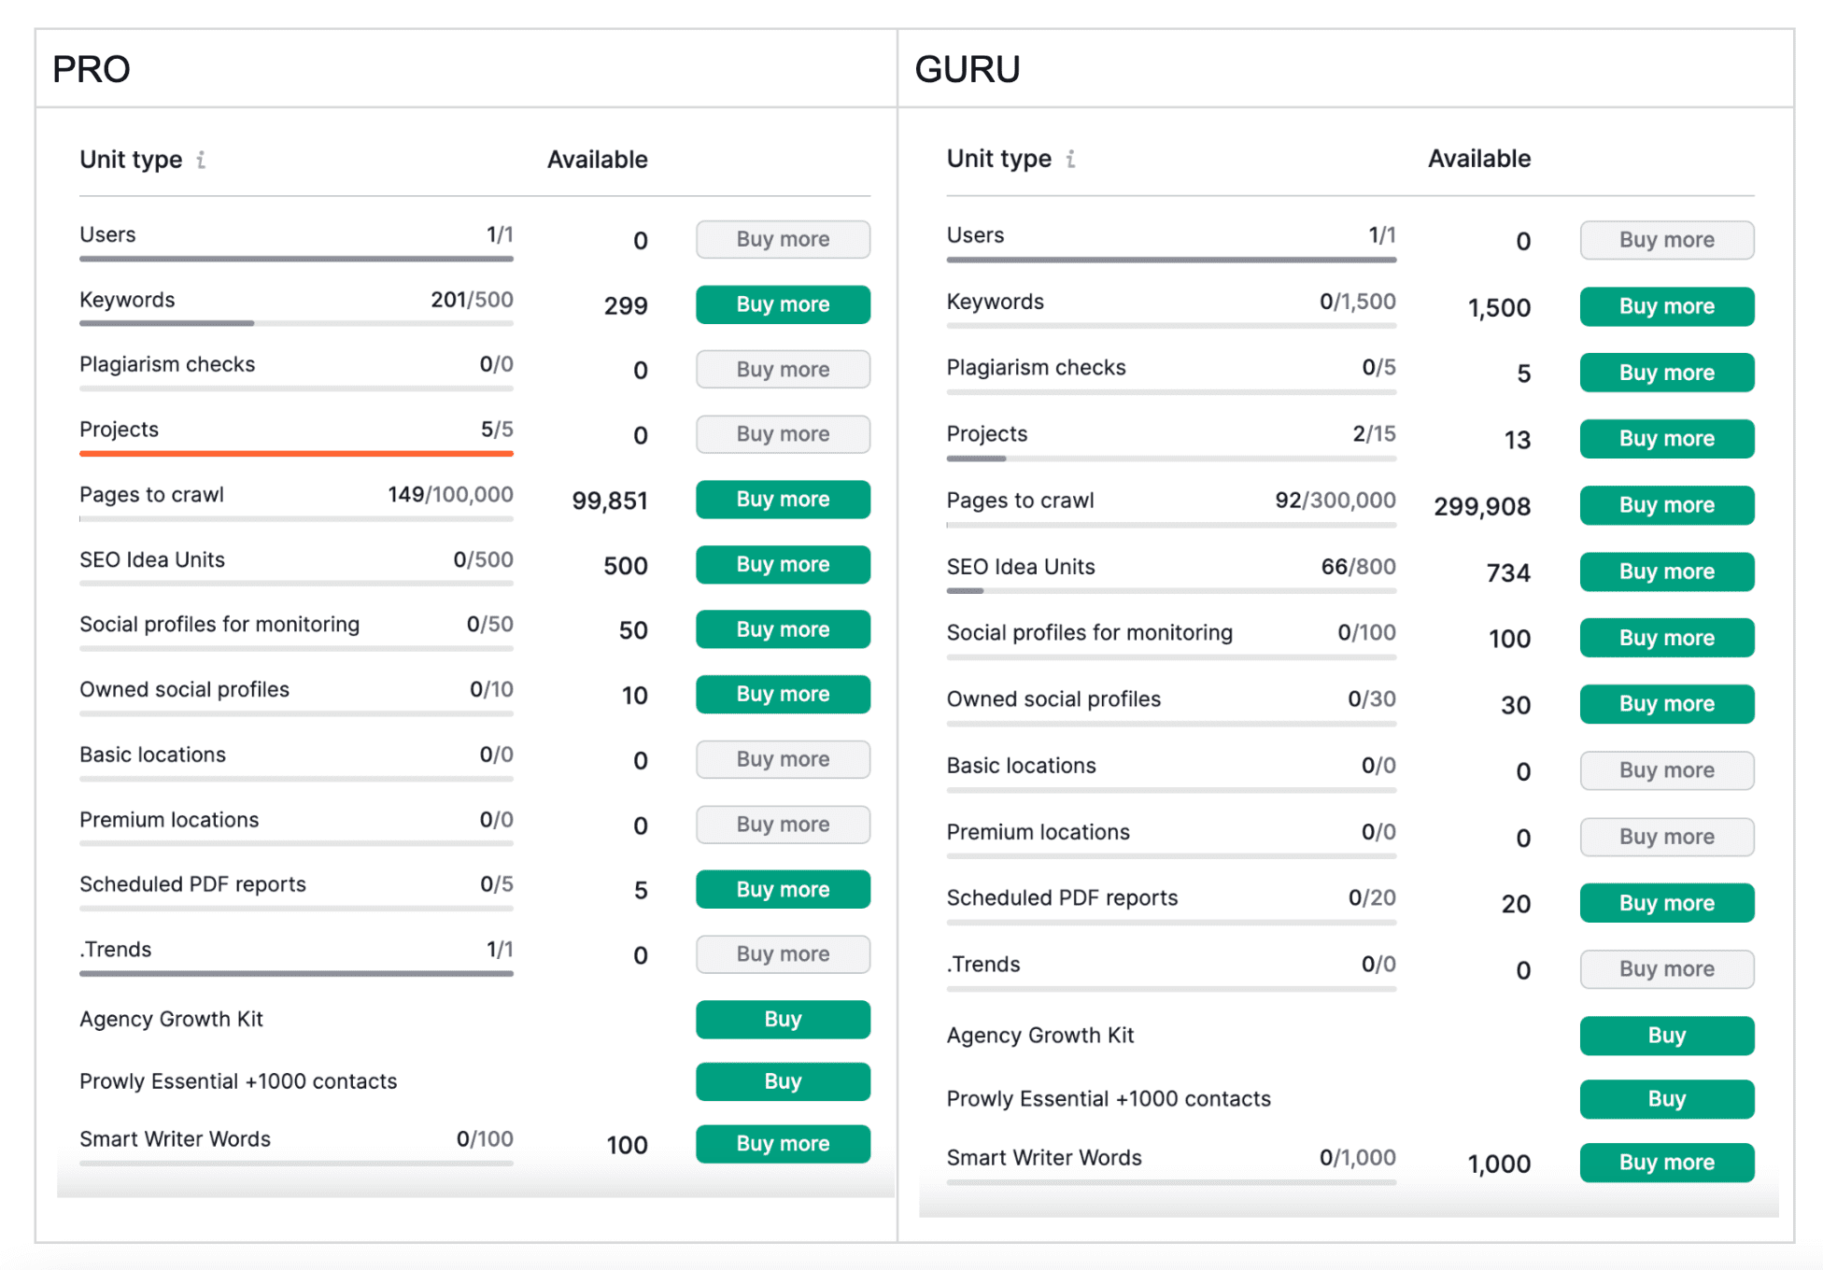The width and height of the screenshot is (1823, 1270).
Task: Buy more Social profiles for monitoring in PRO
Action: coord(782,629)
